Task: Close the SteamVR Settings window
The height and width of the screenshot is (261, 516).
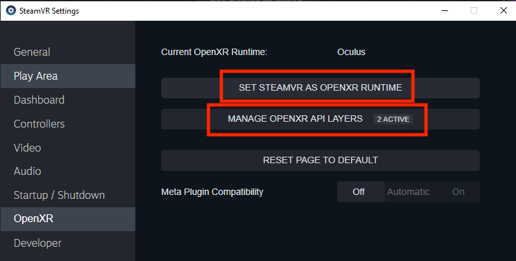Action: click(503, 10)
